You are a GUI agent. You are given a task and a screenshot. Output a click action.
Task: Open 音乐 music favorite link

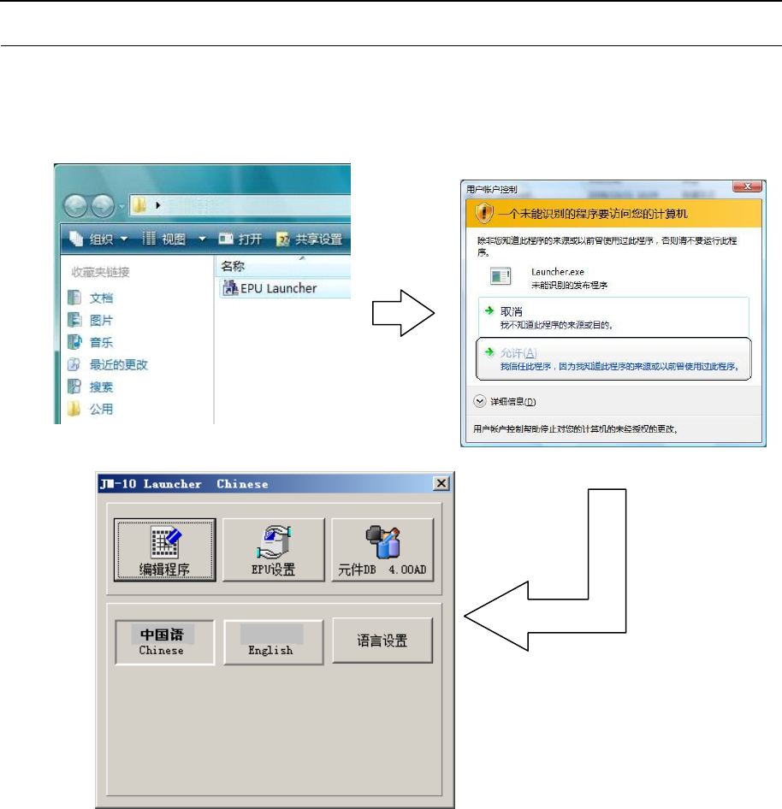pos(101,343)
